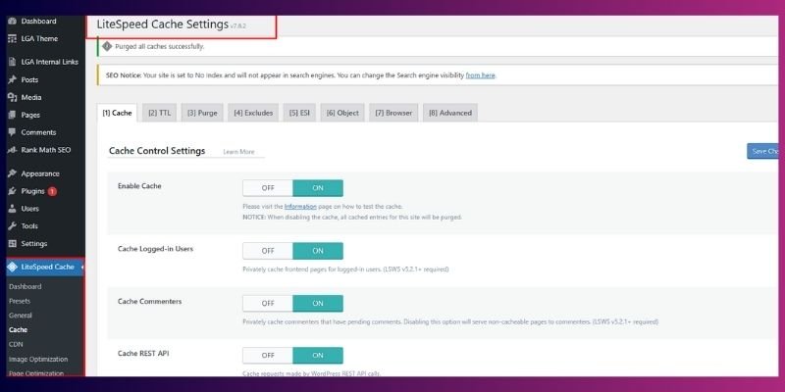Click the LGA Internal Links document icon
The height and width of the screenshot is (392, 785).
pyautogui.click(x=13, y=62)
